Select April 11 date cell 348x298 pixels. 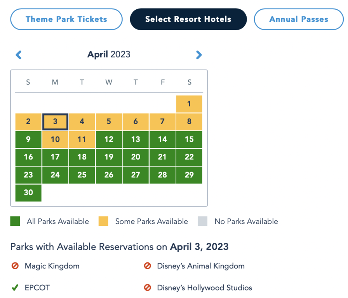(x=82, y=139)
